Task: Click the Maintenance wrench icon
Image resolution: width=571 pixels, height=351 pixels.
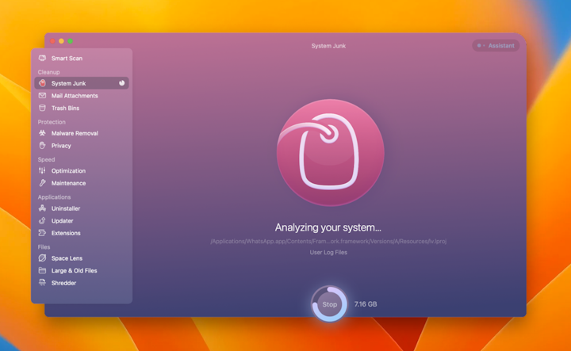Action: (x=42, y=183)
